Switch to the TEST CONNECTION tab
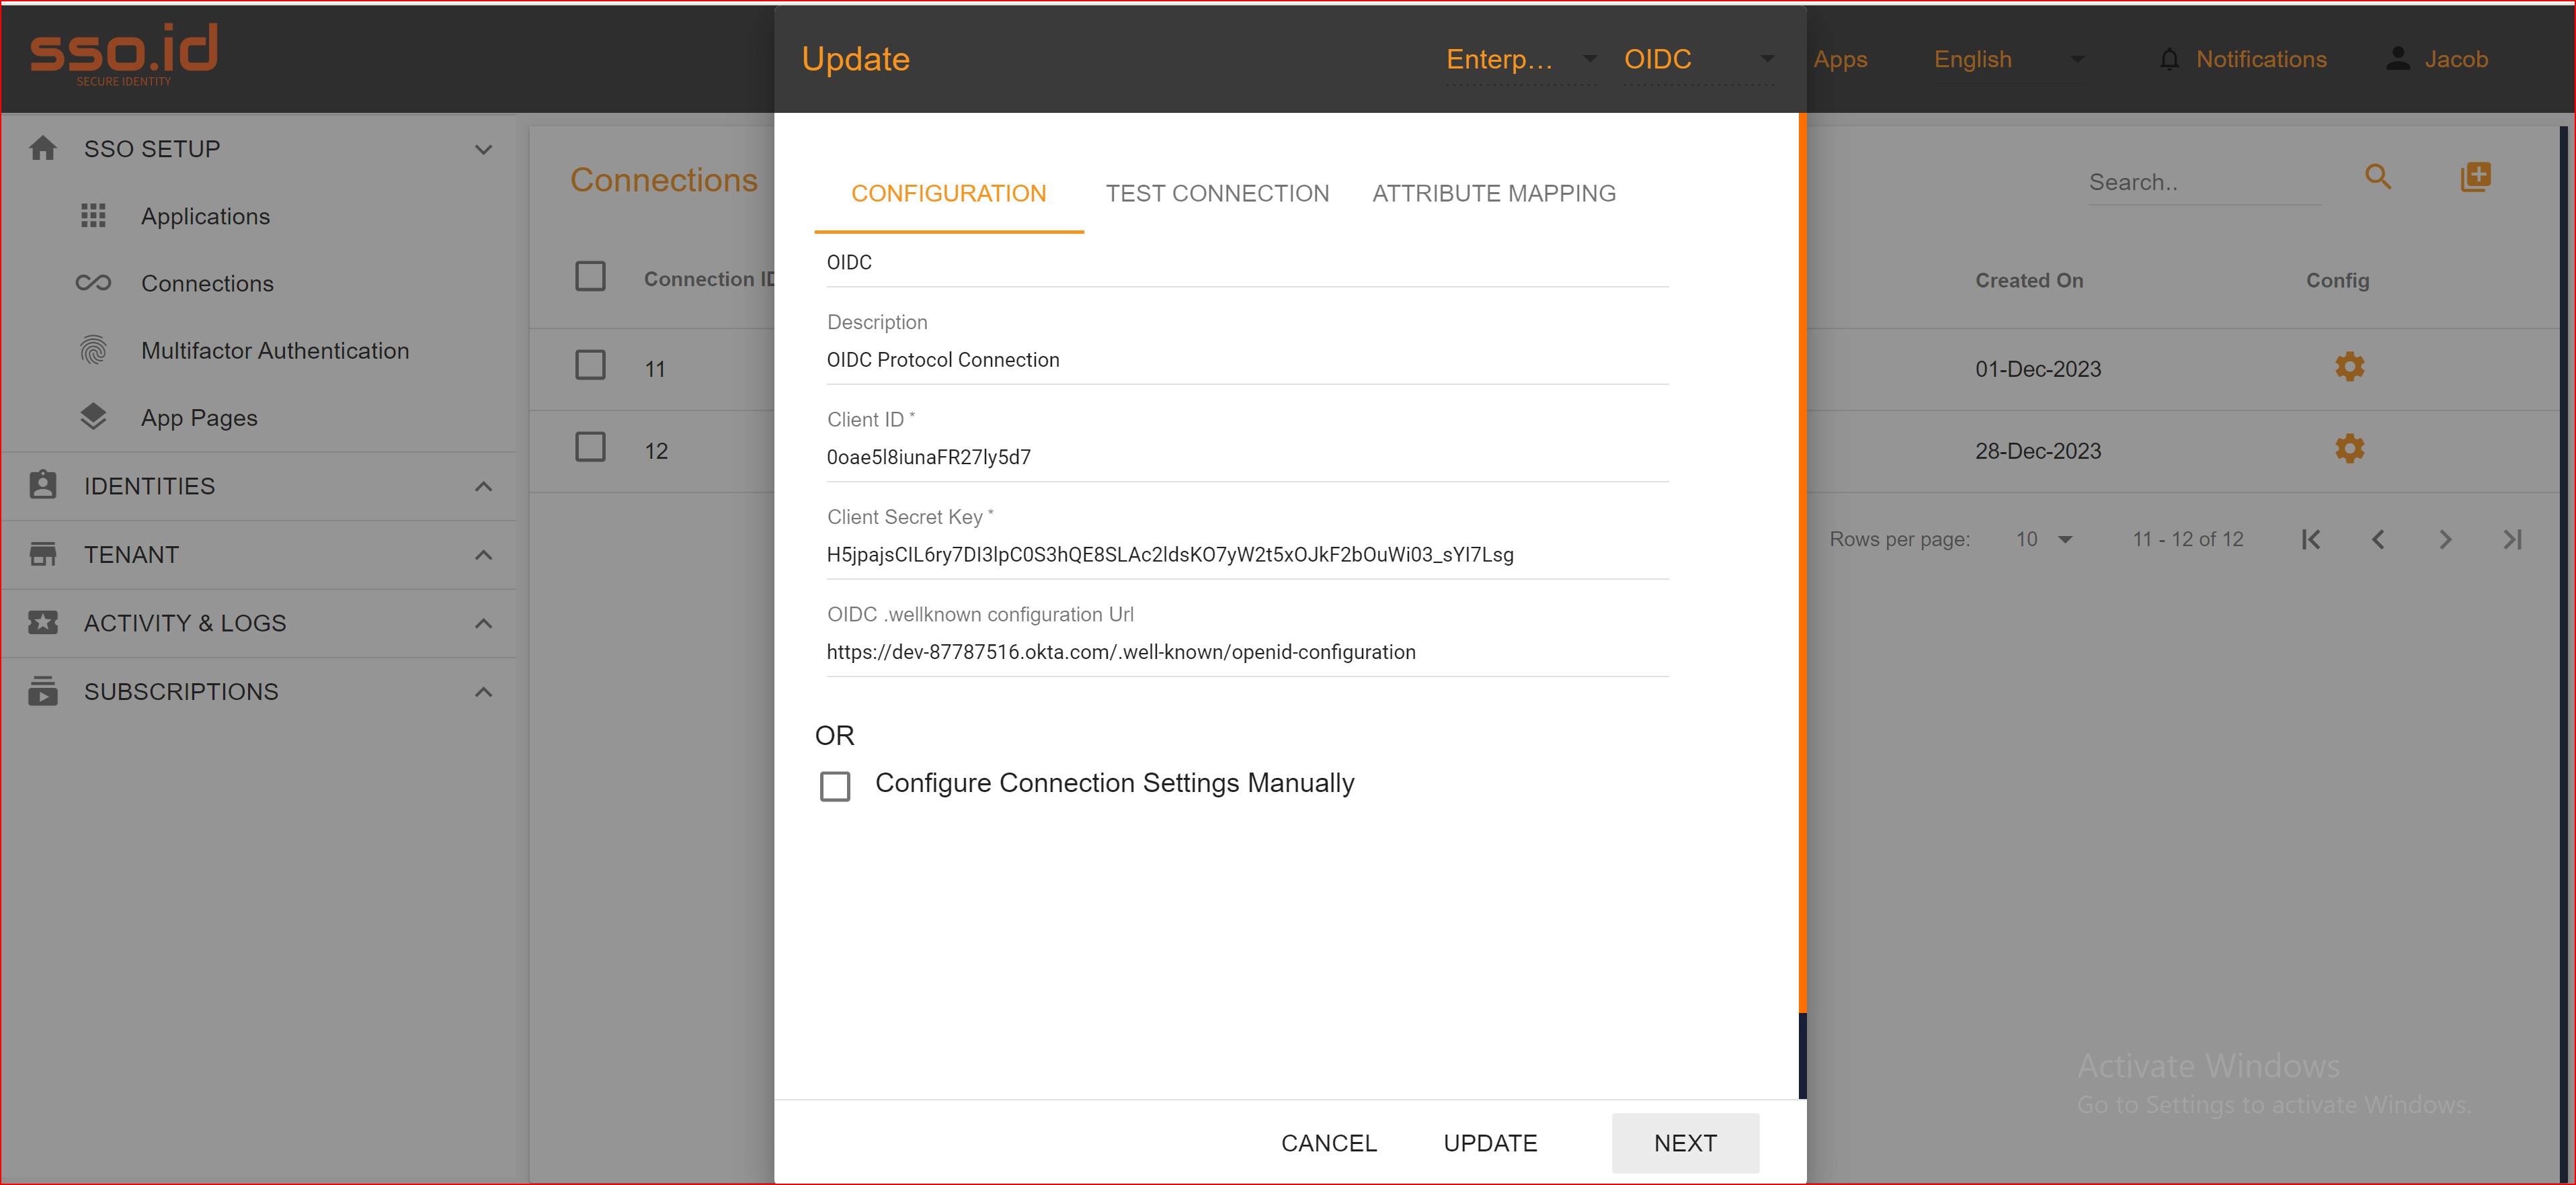This screenshot has width=2576, height=1185. click(x=1217, y=193)
